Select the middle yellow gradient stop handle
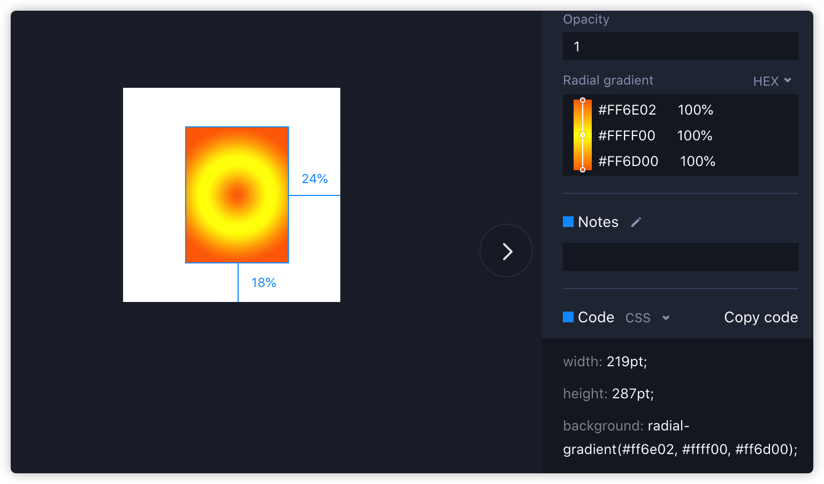 583,135
